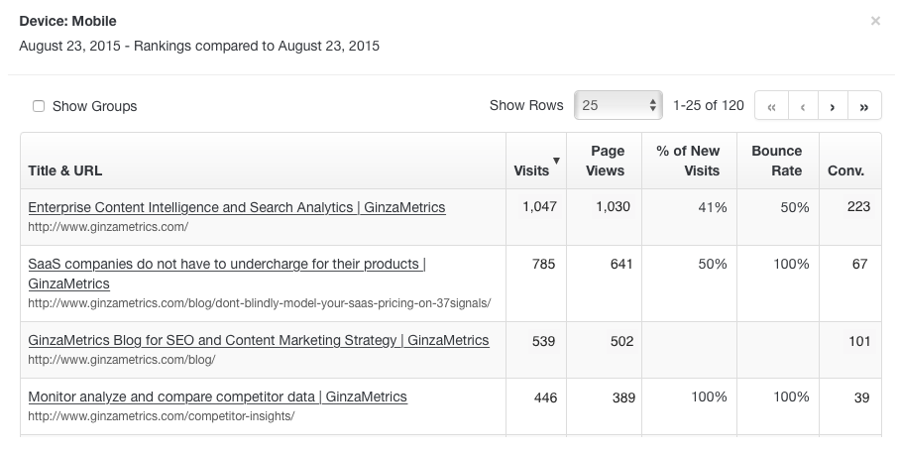Sort table by Conv. column

pos(845,170)
